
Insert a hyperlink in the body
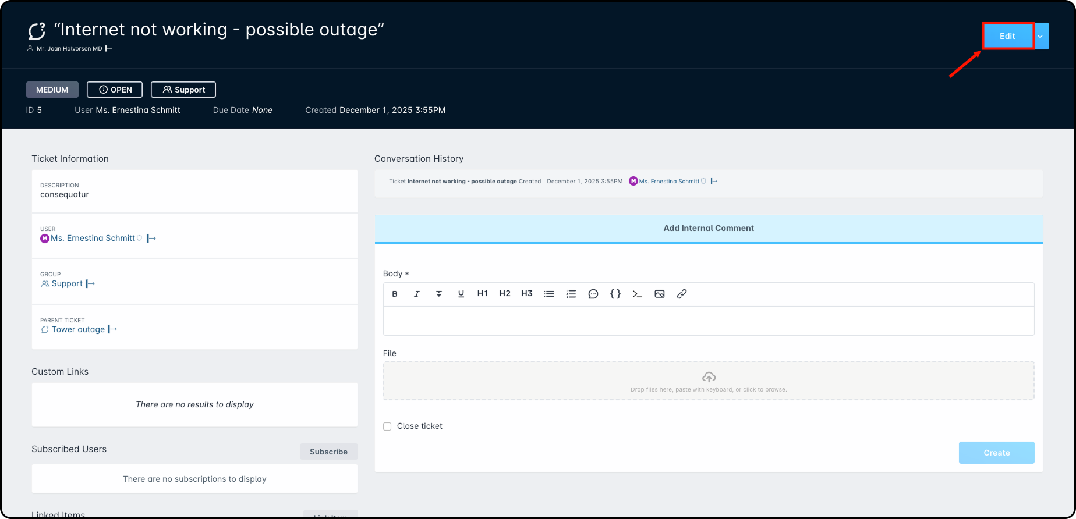682,294
